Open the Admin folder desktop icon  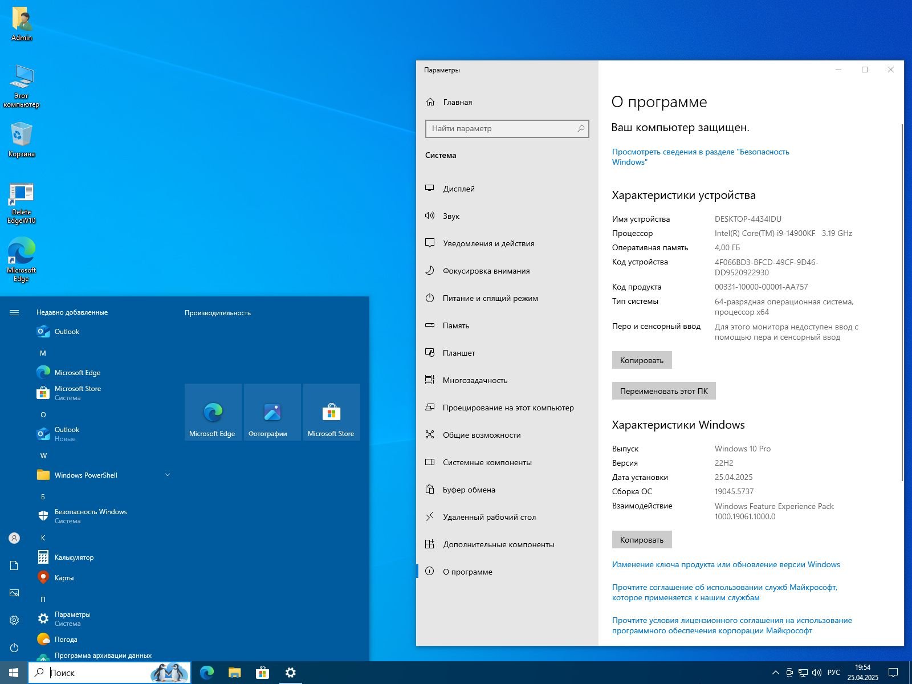click(x=22, y=25)
